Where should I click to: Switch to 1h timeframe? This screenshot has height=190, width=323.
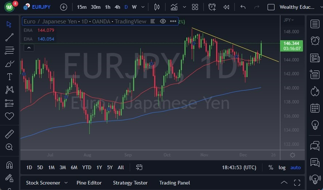click(x=108, y=7)
